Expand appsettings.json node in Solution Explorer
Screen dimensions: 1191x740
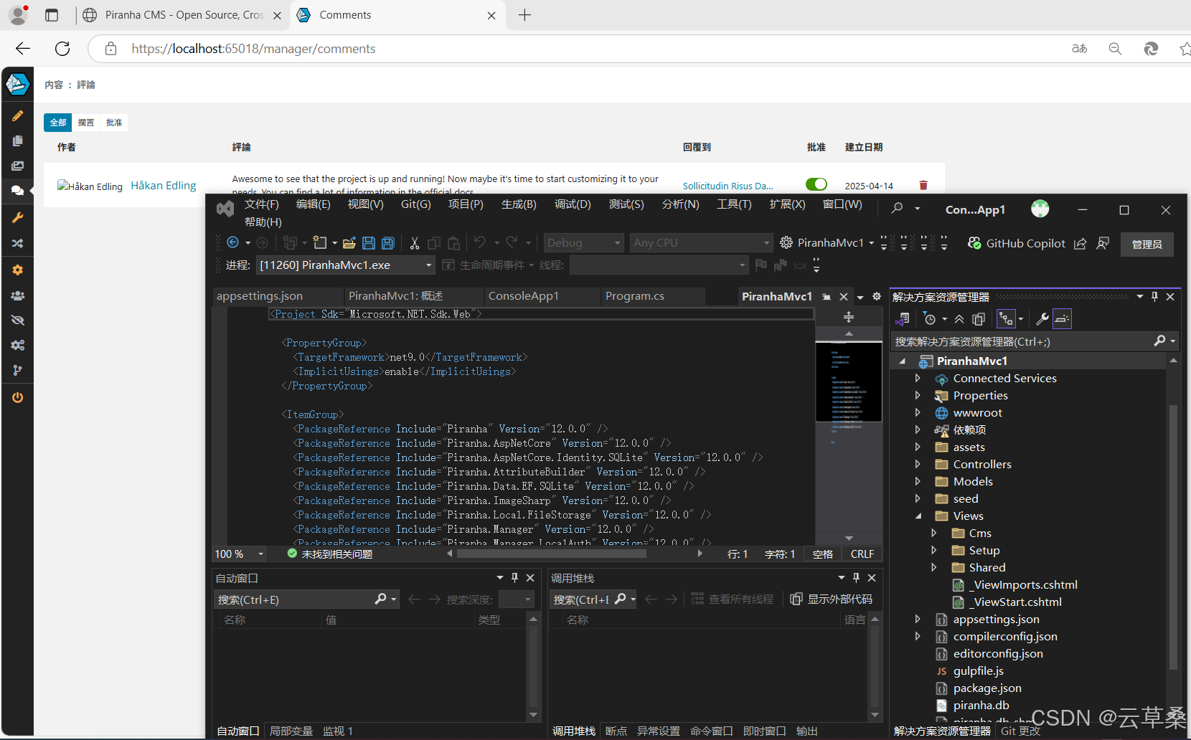tap(918, 619)
